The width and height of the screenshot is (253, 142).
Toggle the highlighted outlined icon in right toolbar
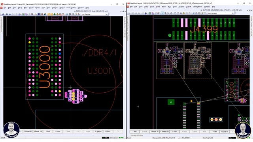[162, 13]
